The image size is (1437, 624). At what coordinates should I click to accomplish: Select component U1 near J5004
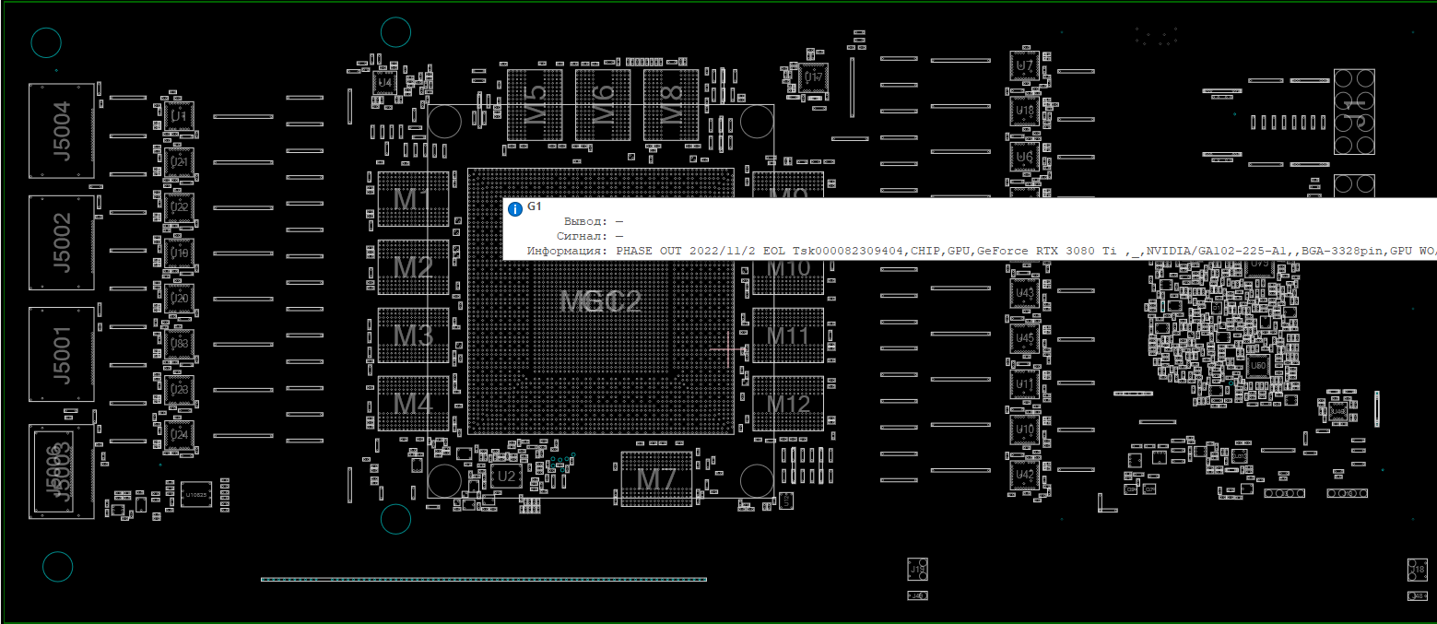[179, 116]
